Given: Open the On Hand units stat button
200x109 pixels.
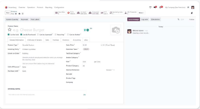Looking at the screenshot, I should click(x=82, y=13).
